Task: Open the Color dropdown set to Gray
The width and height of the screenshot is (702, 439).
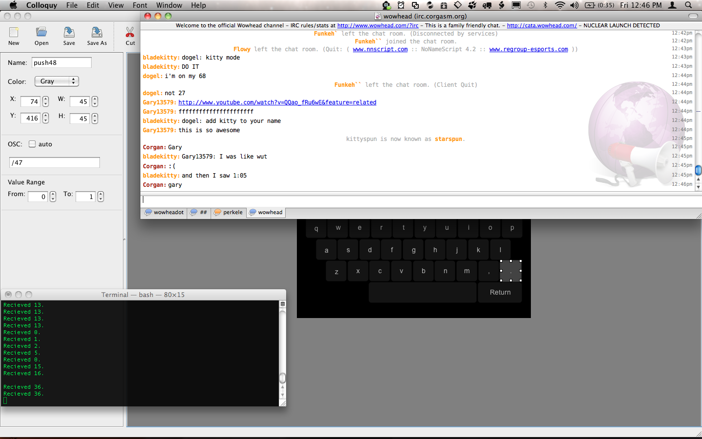Action: (56, 81)
